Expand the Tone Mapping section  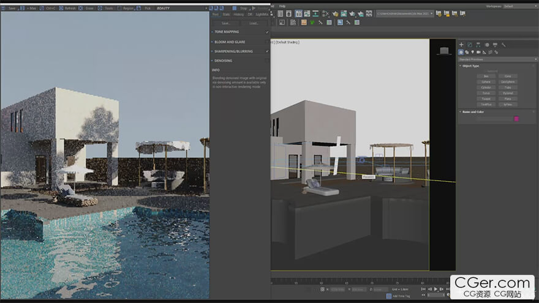pos(212,32)
